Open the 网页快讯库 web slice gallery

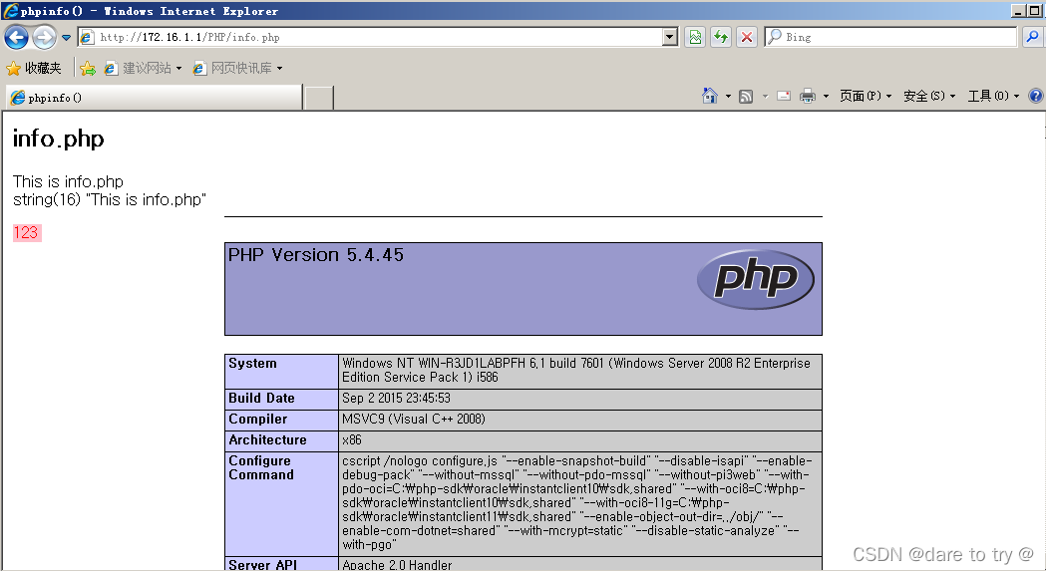coord(237,68)
